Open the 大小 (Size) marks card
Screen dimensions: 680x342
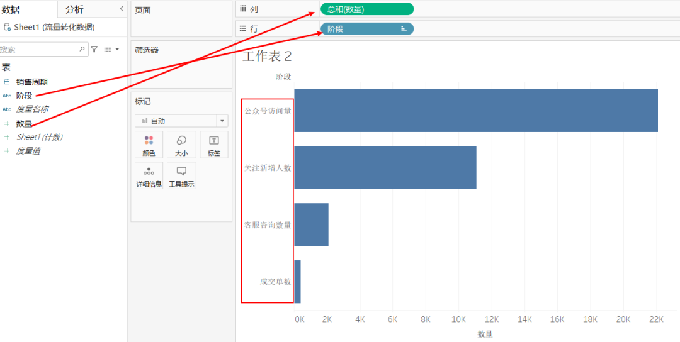pyautogui.click(x=181, y=145)
